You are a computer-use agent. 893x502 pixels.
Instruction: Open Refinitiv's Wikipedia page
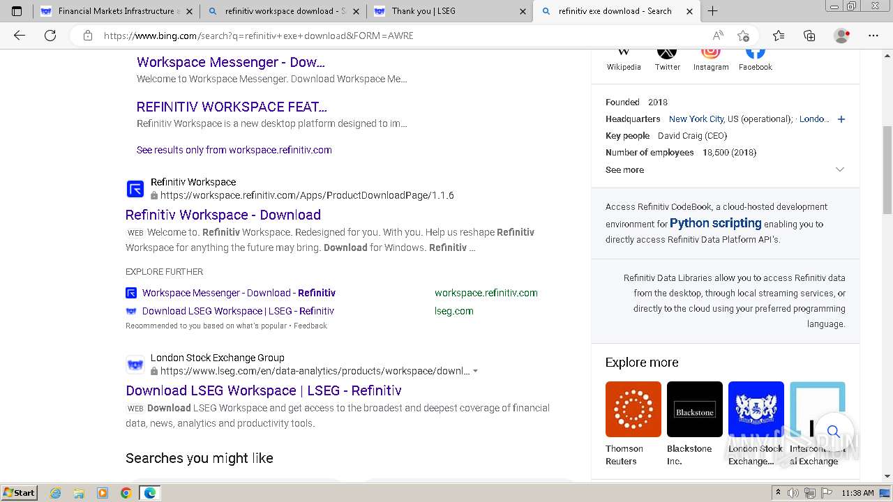(624, 59)
